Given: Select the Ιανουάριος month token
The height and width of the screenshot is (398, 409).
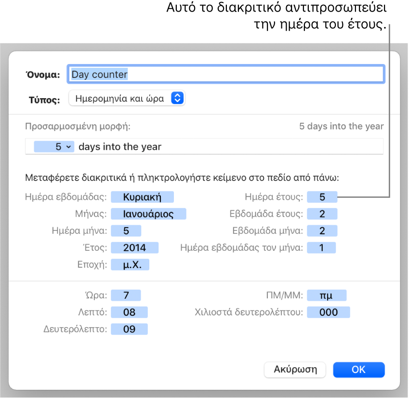Looking at the screenshot, I should tap(148, 214).
